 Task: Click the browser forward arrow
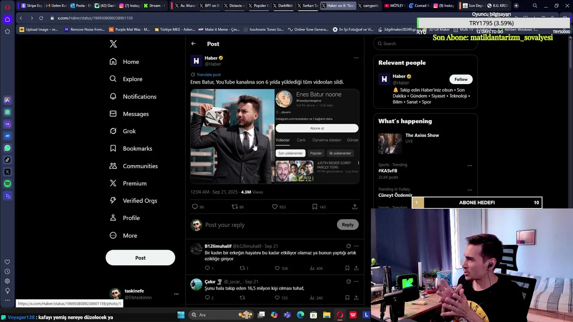click(x=31, y=18)
